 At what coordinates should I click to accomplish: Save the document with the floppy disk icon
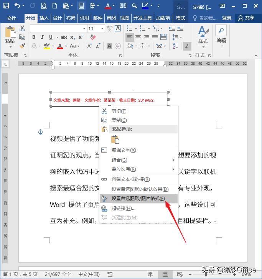point(6,6)
